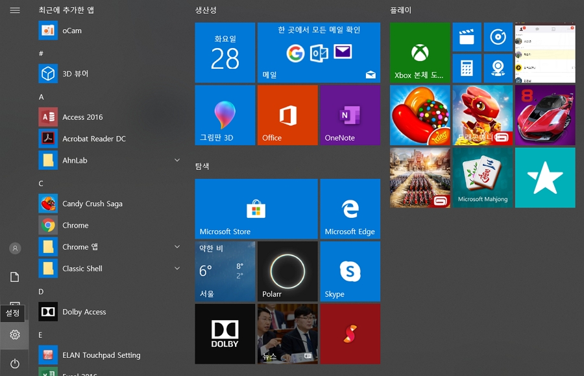
Task: Open the Groove Music small tile
Action: pyautogui.click(x=498, y=37)
